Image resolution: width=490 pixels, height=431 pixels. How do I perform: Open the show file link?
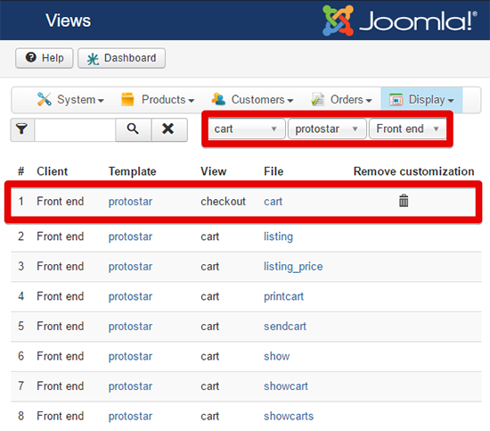[276, 356]
